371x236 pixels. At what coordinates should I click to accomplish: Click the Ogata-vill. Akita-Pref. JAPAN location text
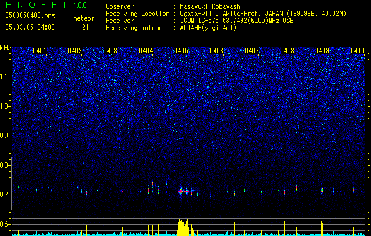click(263, 14)
